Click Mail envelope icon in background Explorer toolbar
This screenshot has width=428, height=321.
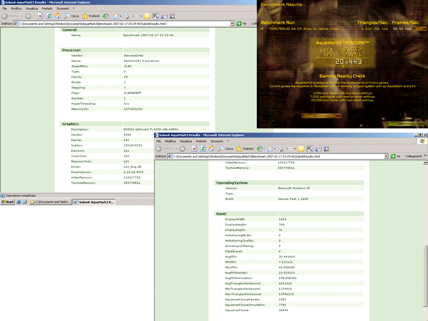pos(116,16)
